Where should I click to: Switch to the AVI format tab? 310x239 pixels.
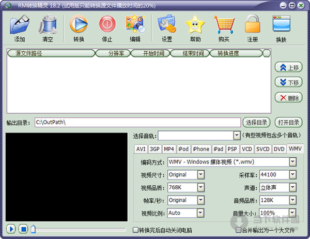(x=141, y=149)
